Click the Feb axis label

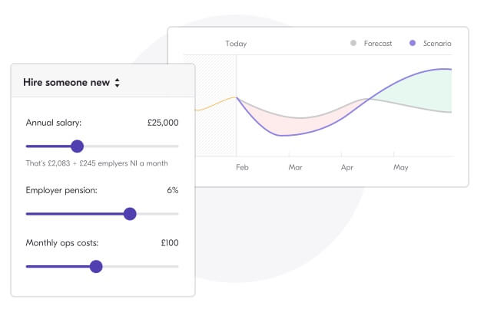(242, 167)
